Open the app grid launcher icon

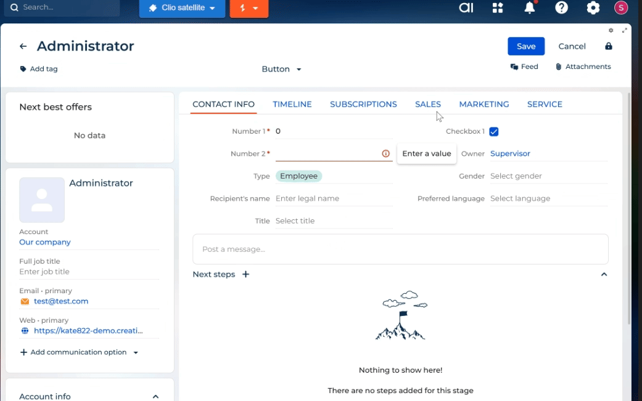pos(498,8)
